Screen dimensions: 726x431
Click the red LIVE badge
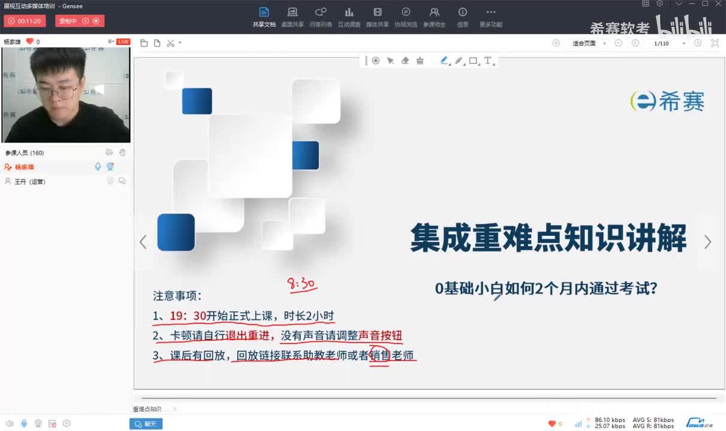[x=123, y=42]
